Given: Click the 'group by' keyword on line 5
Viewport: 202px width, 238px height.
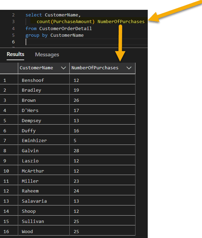Looking at the screenshot, I should [x=36, y=35].
